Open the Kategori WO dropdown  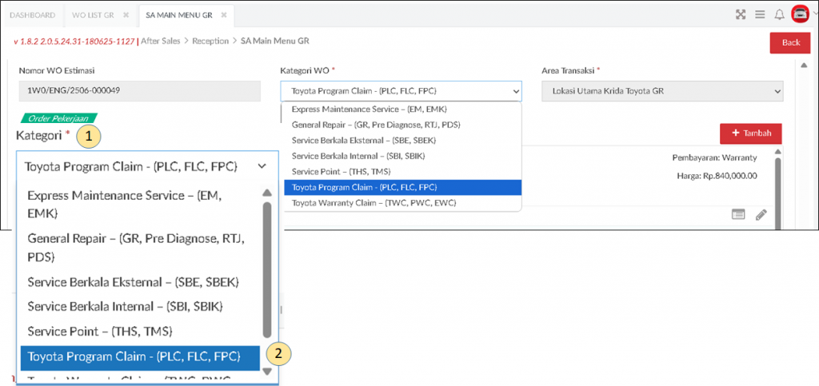click(x=401, y=91)
